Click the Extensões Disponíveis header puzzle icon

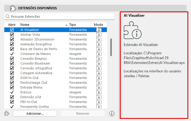click(13, 8)
